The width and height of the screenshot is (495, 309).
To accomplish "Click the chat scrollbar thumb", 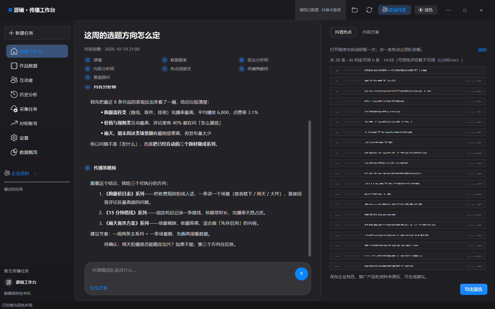I will tap(310, 188).
